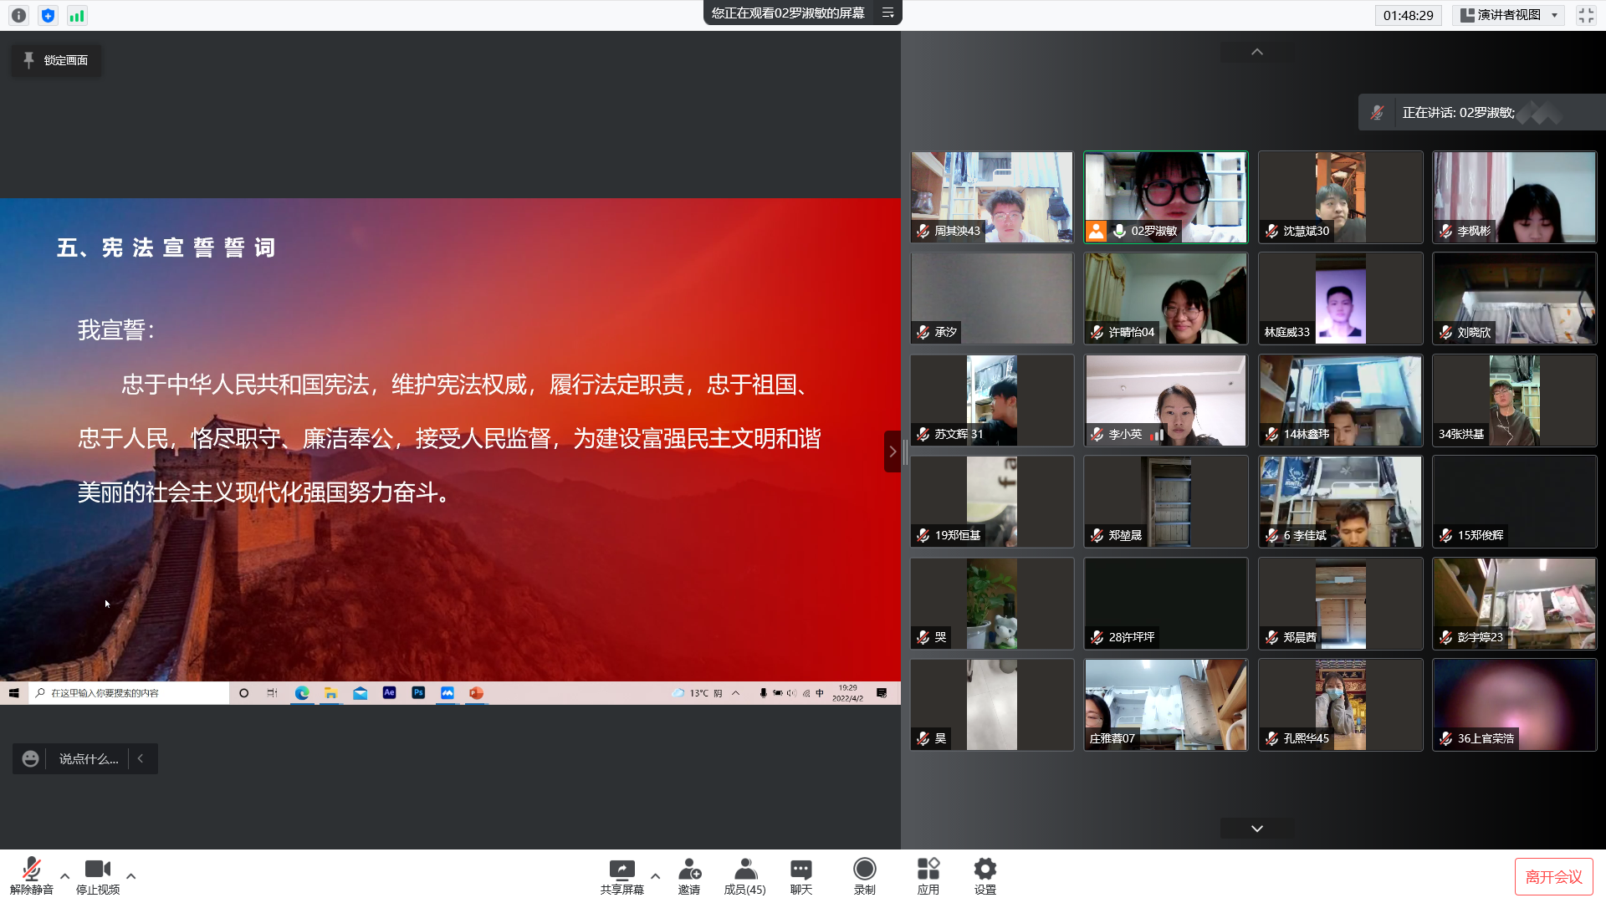The image size is (1606, 903).
Task: Click the 说点什么 chat input
Action: 89,758
